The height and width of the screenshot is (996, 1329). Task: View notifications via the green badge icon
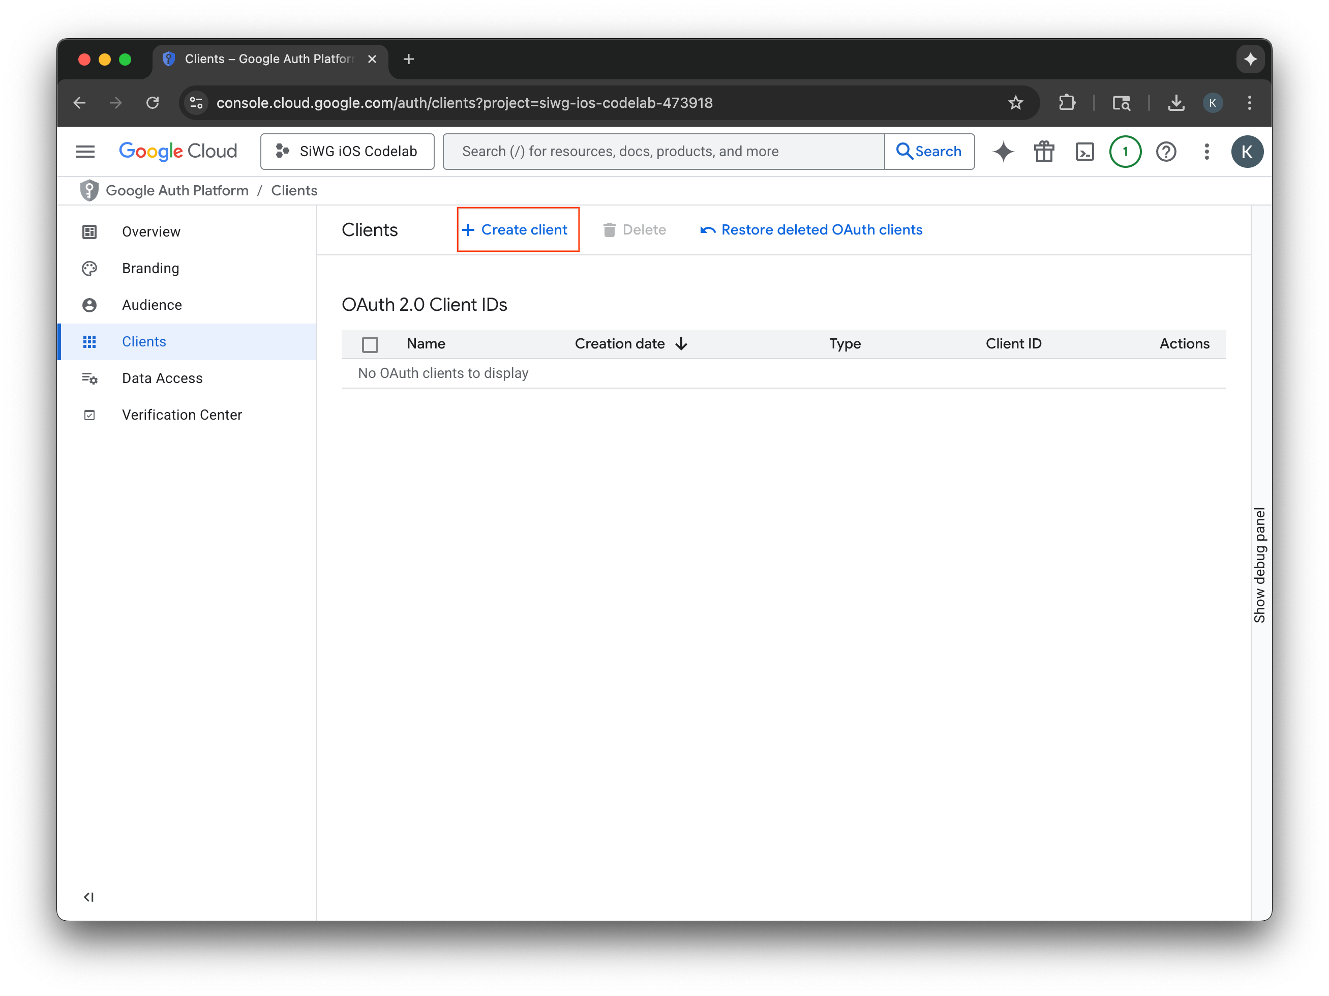click(1125, 152)
